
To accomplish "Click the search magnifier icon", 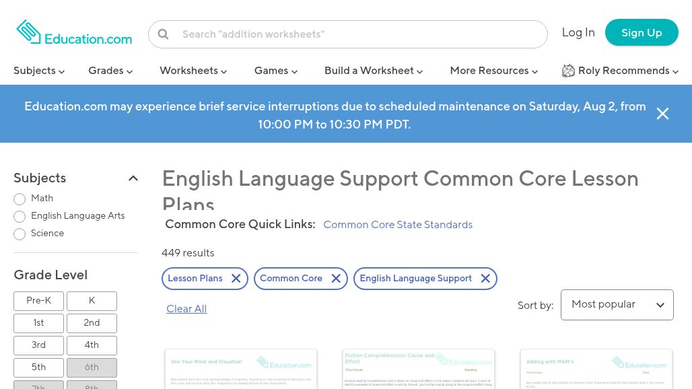I will (x=163, y=34).
